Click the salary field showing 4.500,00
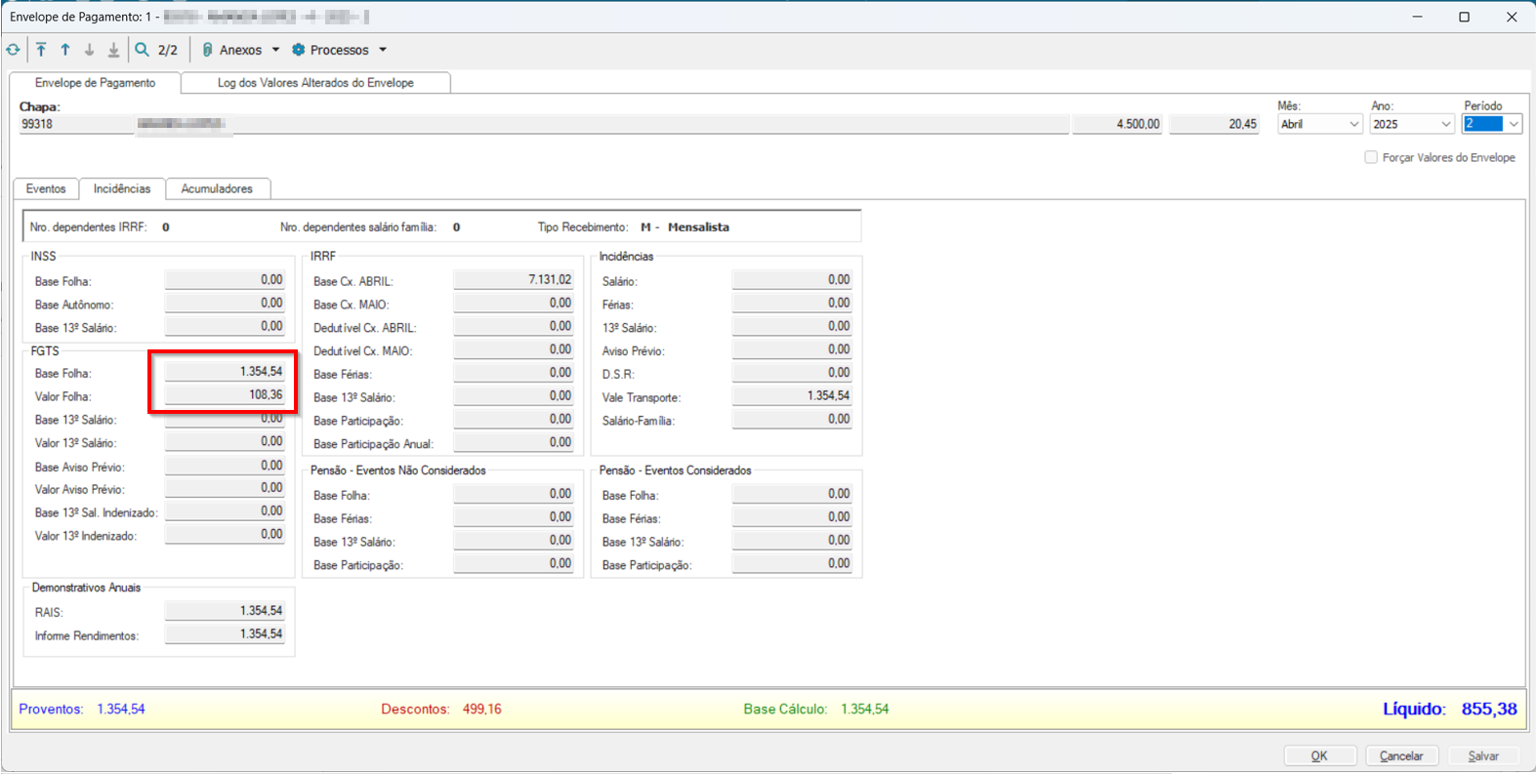The height and width of the screenshot is (774, 1536). (x=1117, y=124)
